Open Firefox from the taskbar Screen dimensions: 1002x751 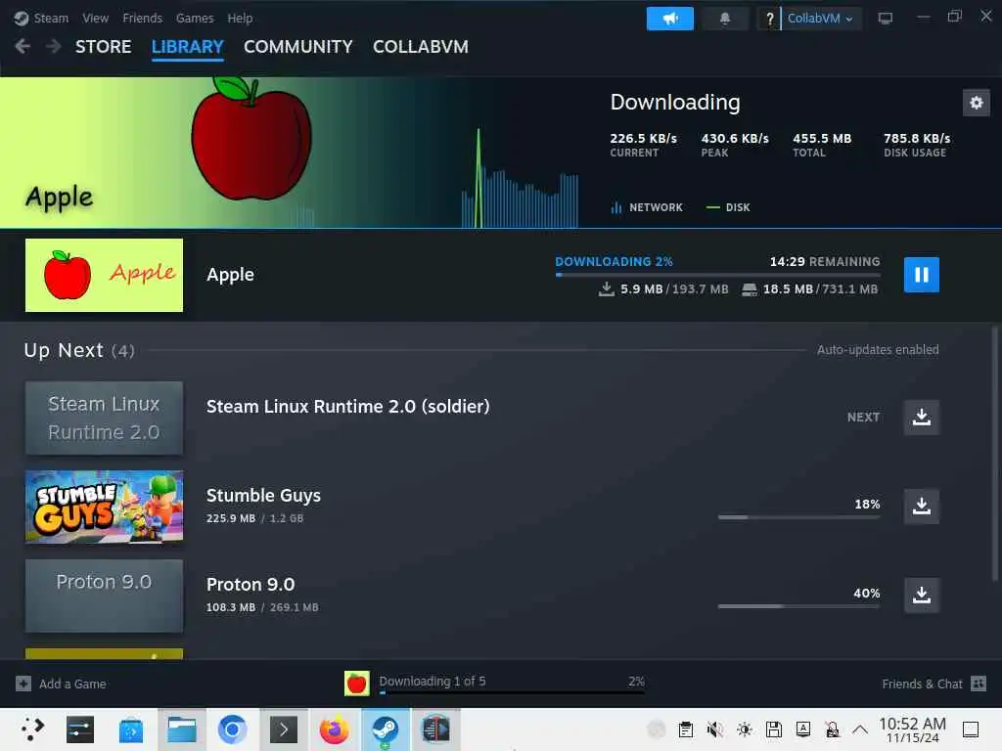point(335,729)
